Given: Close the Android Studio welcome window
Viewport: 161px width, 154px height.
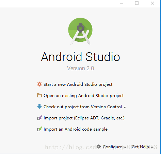Looking at the screenshot, I should (152, 3).
